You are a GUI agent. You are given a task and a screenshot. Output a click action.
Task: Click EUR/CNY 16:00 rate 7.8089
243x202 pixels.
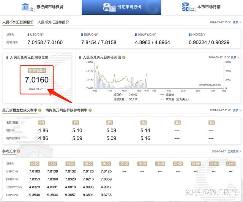[106, 179]
